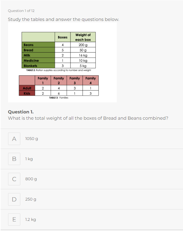
Task: Click the Question 1 of 12 label
Action: pos(21,11)
